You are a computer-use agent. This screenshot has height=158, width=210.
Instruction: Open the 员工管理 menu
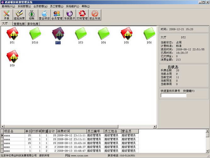click(x=57, y=6)
